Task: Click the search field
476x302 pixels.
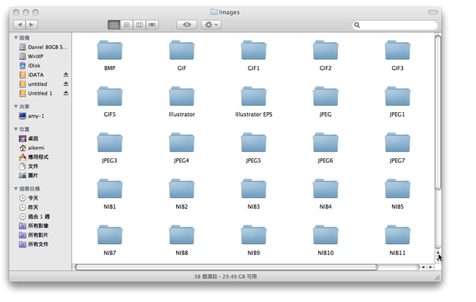Action: pyautogui.click(x=395, y=25)
